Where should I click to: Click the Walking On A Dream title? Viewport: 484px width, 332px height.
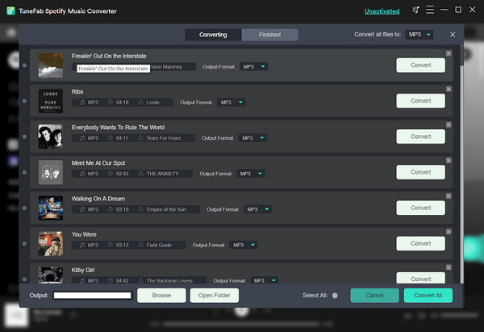tap(98, 199)
